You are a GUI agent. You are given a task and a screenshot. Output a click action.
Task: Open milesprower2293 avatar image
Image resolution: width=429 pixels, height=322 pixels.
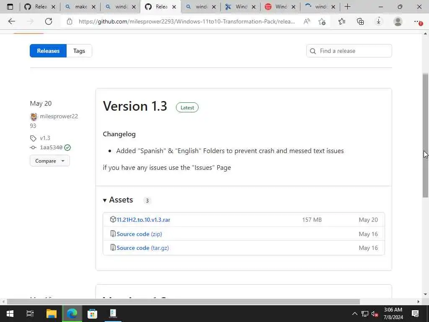coord(34,117)
